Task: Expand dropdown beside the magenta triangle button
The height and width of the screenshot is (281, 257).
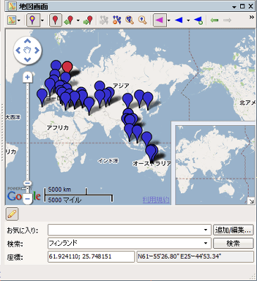Action: (169, 20)
